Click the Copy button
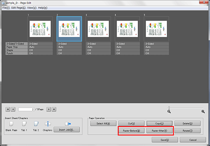 160,123
